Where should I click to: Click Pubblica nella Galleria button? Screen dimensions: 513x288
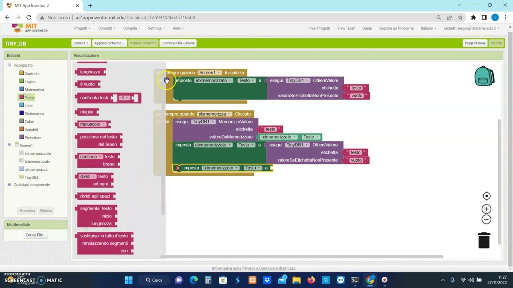pos(178,43)
